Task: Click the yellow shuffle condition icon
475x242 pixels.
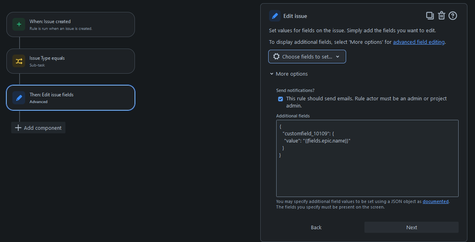Action: [19, 61]
